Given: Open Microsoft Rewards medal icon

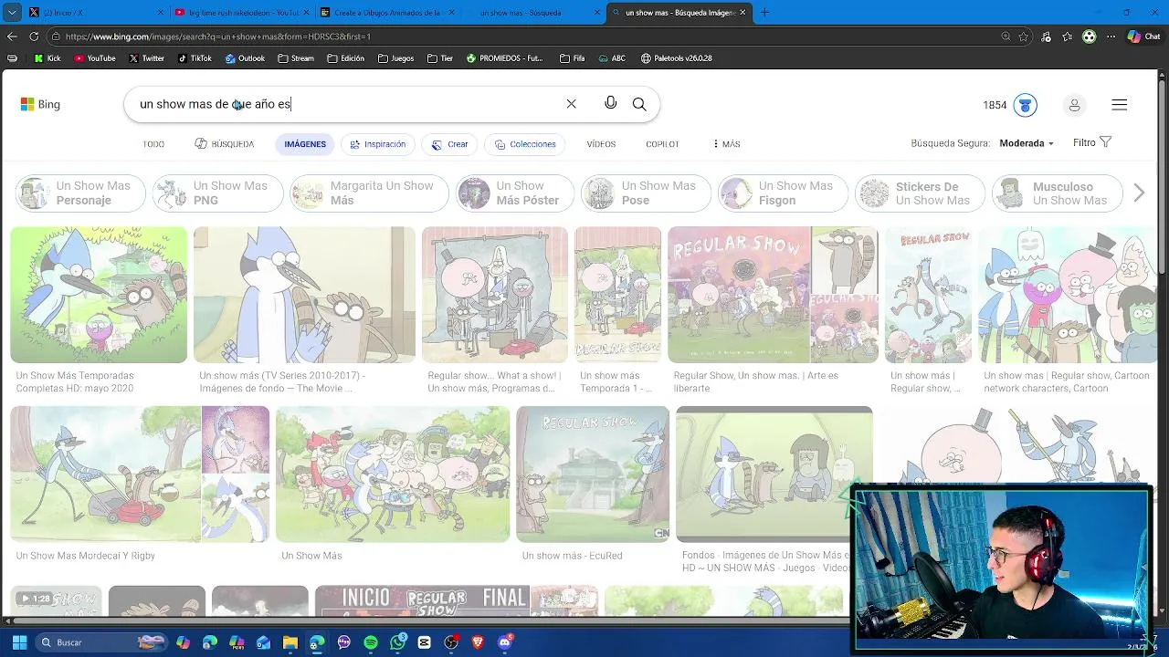Looking at the screenshot, I should click(x=1025, y=105).
